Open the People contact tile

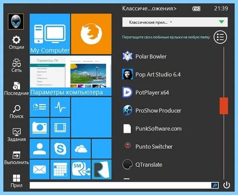40,149
